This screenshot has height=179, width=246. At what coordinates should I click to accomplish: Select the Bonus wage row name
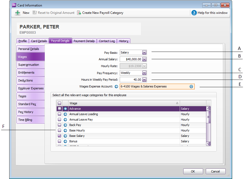click(73, 141)
